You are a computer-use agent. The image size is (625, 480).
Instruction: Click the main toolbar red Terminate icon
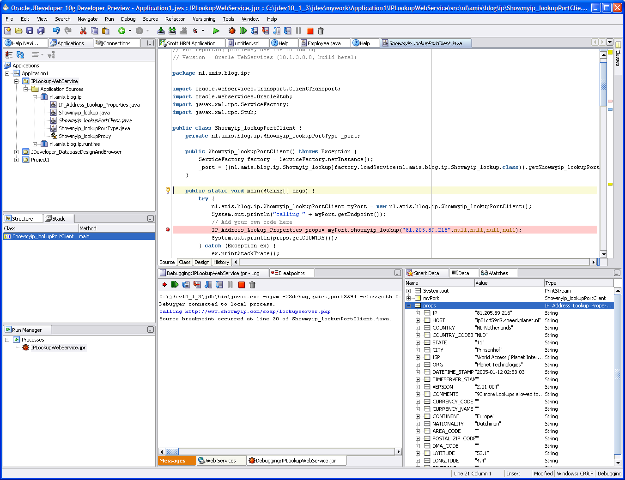(310, 31)
